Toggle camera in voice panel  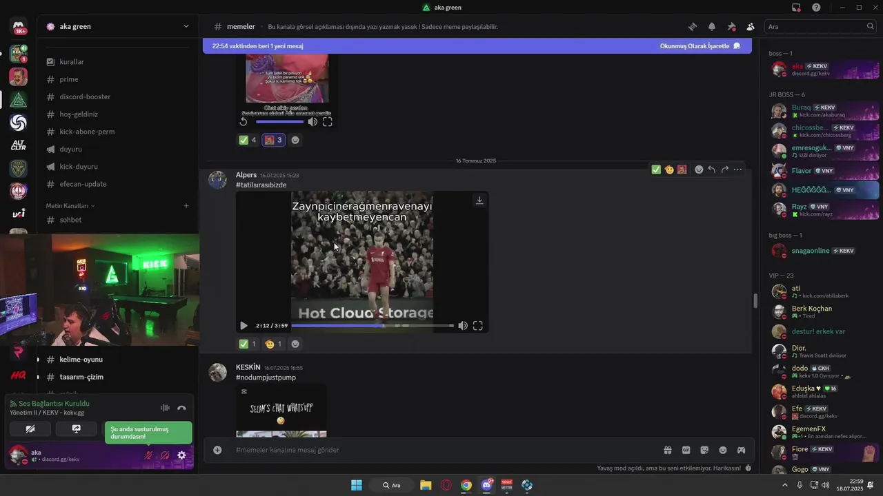point(30,428)
